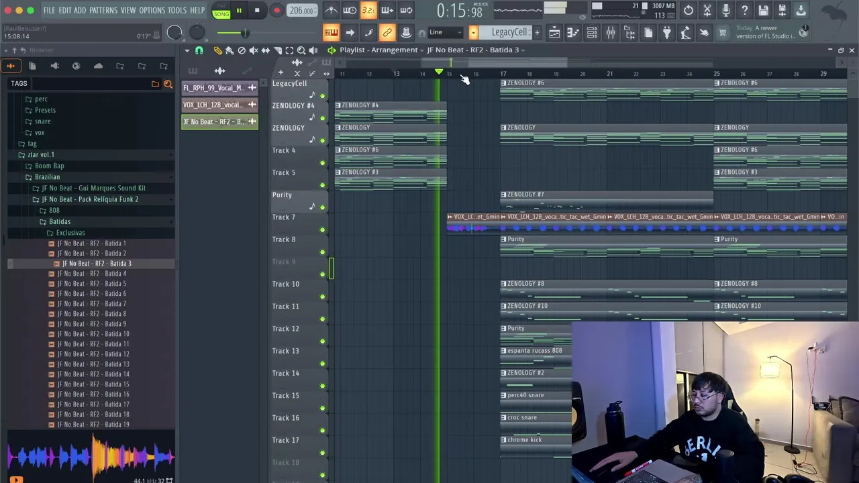This screenshot has height=483, width=859.
Task: Open the audio editor scissors icon
Action: (x=707, y=10)
